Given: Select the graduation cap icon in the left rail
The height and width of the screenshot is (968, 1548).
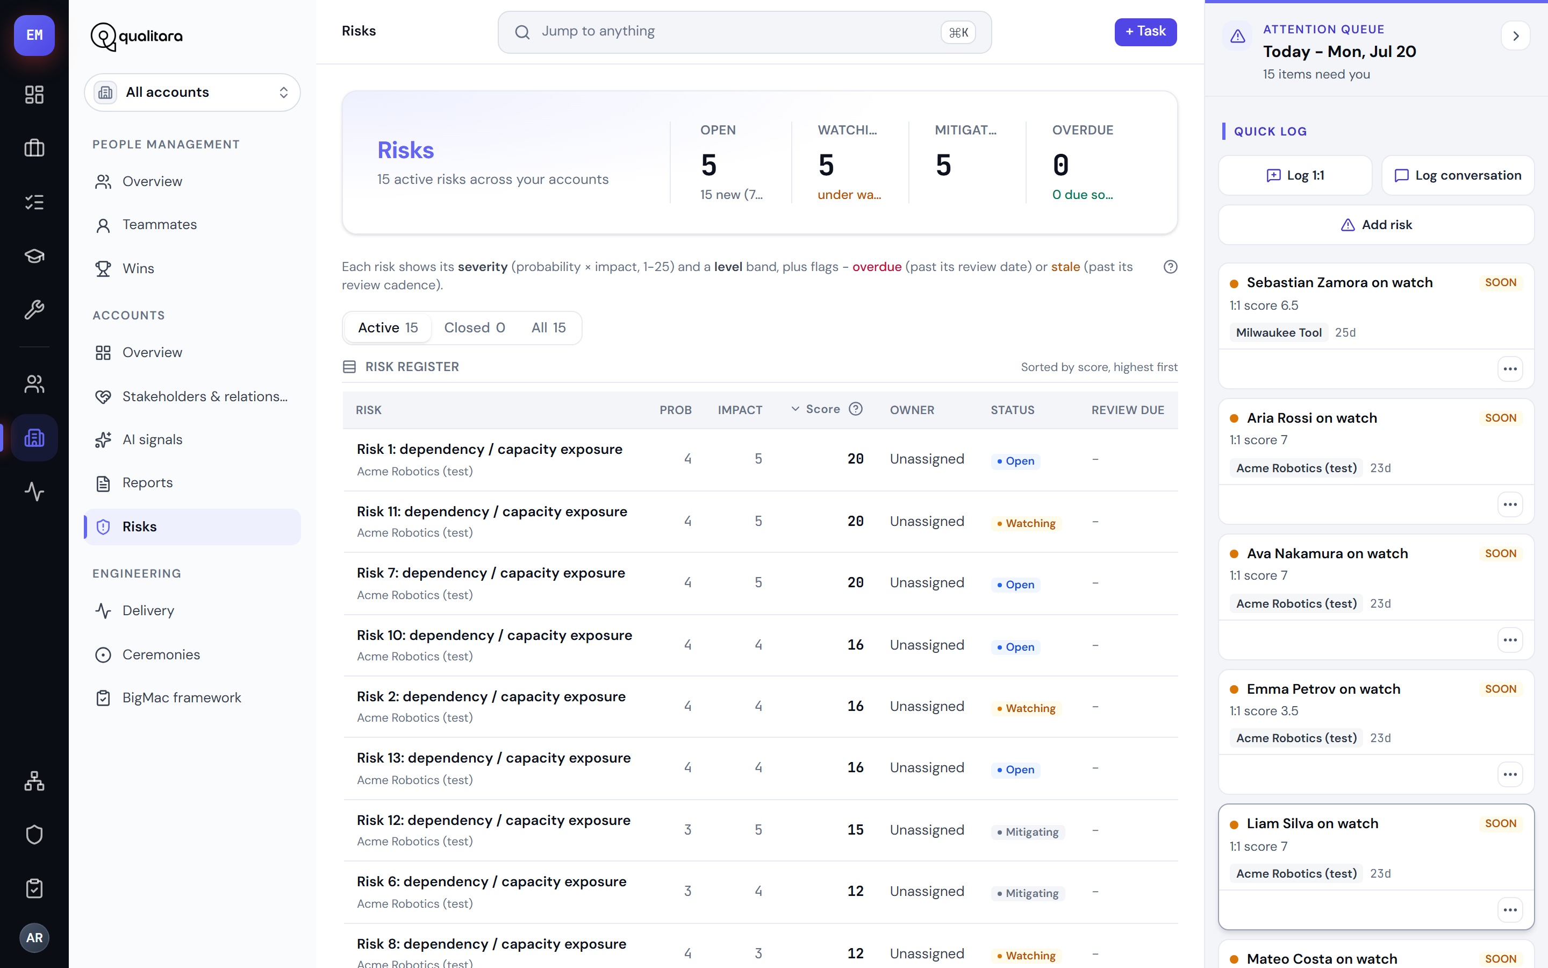Looking at the screenshot, I should (x=34, y=256).
